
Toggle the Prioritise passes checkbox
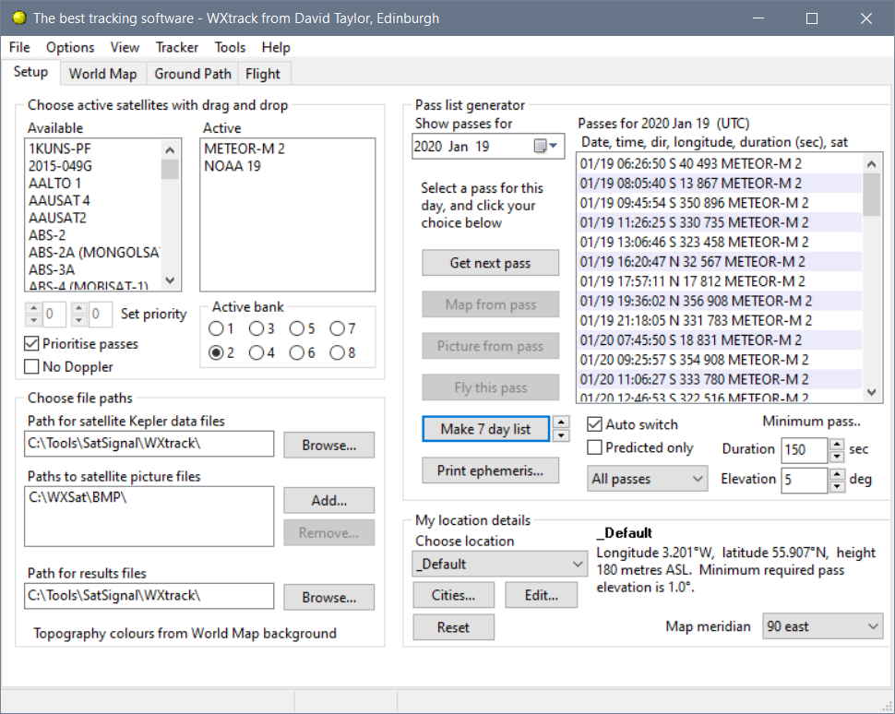31,343
